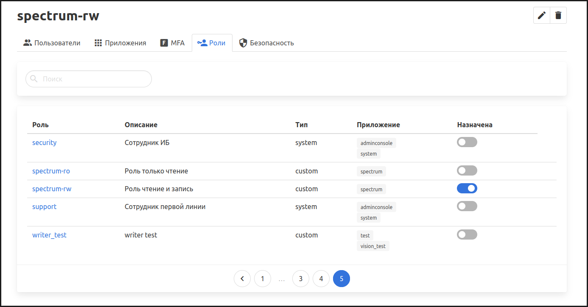Go to page 1 of roles
The image size is (588, 307).
263,279
